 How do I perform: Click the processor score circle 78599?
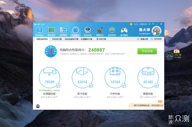[x=49, y=77]
